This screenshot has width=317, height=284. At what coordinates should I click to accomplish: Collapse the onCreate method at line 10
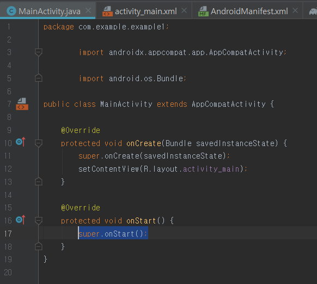pyautogui.click(x=39, y=143)
